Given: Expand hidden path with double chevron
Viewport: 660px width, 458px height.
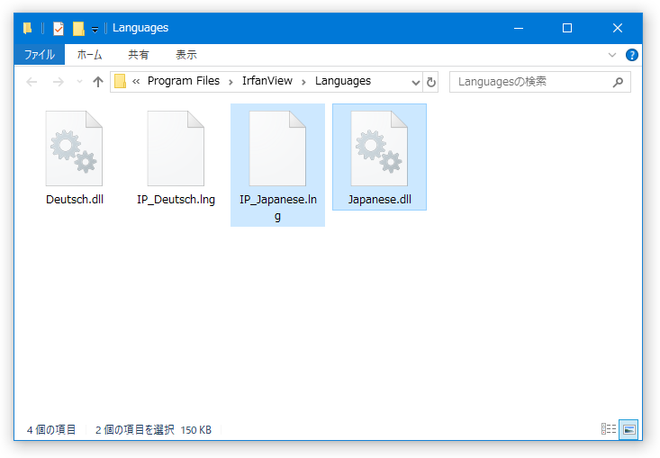Looking at the screenshot, I should point(136,82).
